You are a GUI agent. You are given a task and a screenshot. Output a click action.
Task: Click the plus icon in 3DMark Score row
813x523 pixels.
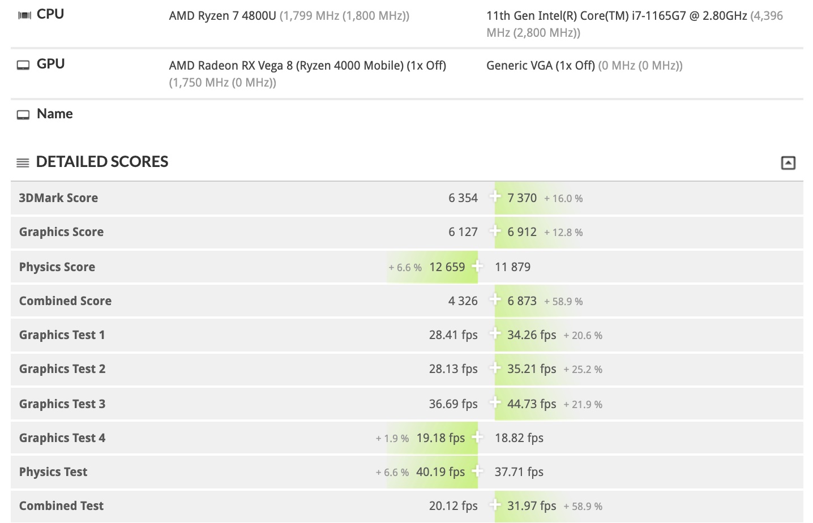495,197
